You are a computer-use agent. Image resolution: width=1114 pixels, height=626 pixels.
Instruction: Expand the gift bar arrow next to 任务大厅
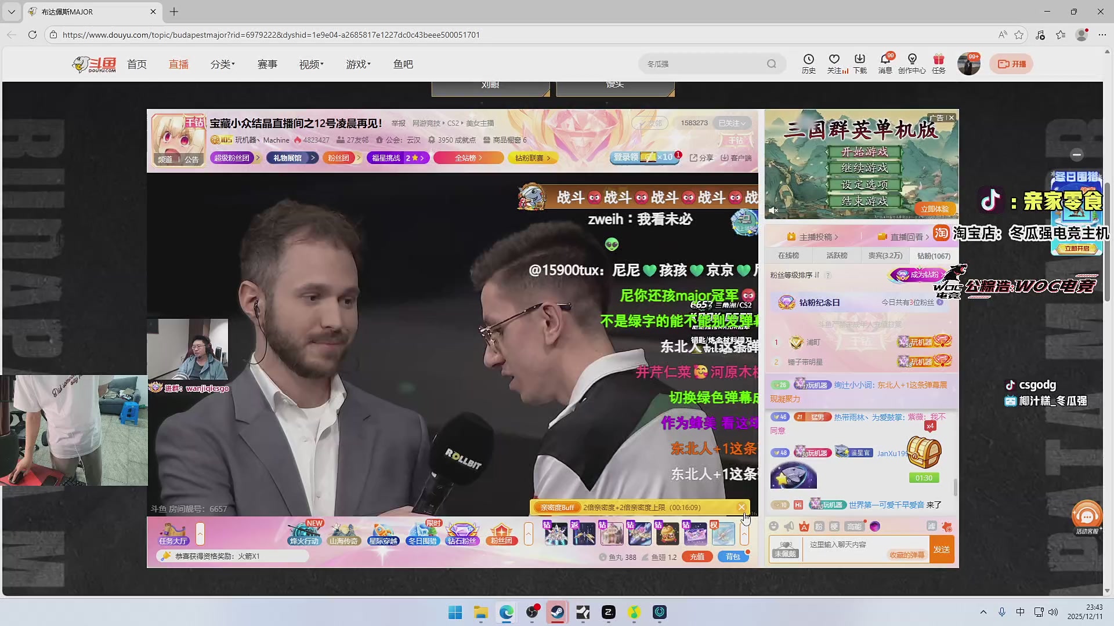pos(200,534)
